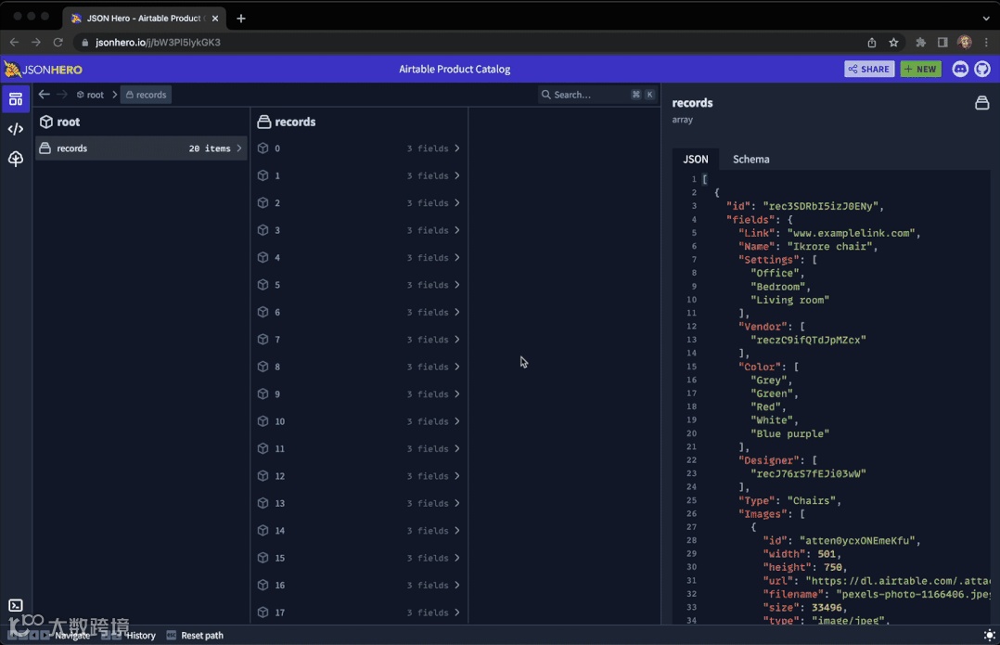
Task: Click the JSON Hero logo
Action: point(44,69)
